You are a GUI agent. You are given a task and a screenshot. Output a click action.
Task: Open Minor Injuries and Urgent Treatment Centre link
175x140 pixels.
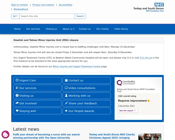pos(76,66)
